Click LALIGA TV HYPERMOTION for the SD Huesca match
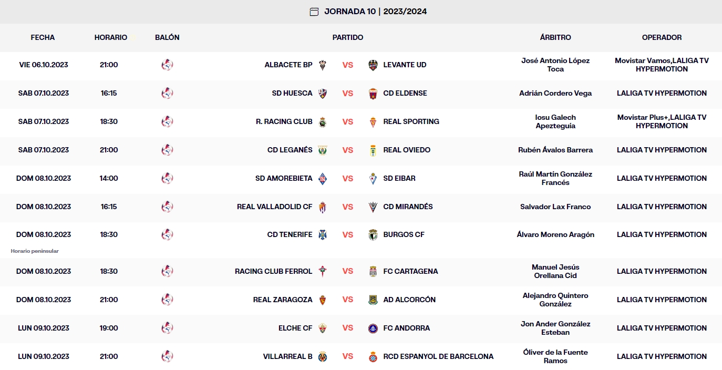This screenshot has width=722, height=370. point(661,93)
